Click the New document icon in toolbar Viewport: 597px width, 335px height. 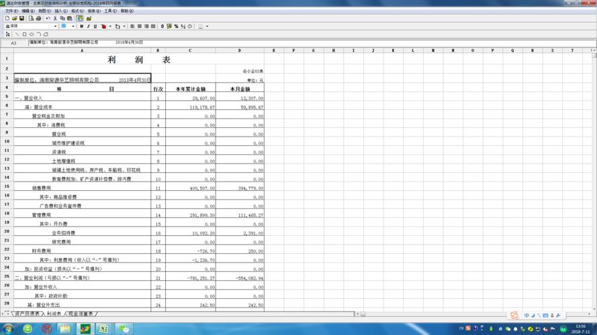click(x=7, y=19)
